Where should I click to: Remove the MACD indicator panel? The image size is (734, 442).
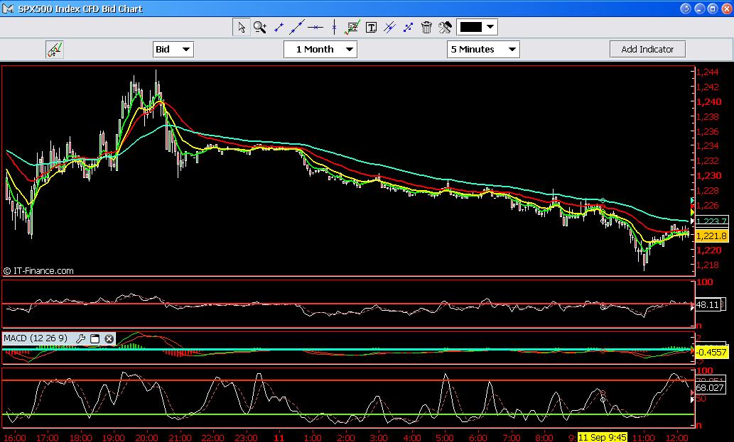(x=109, y=338)
